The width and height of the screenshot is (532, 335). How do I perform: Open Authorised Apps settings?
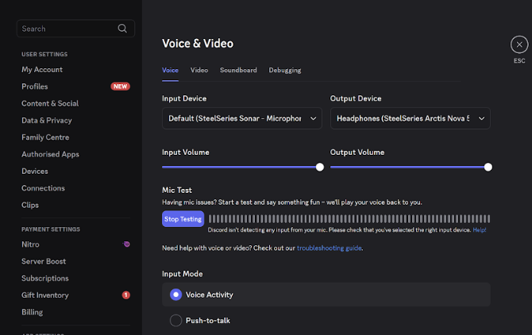point(50,154)
